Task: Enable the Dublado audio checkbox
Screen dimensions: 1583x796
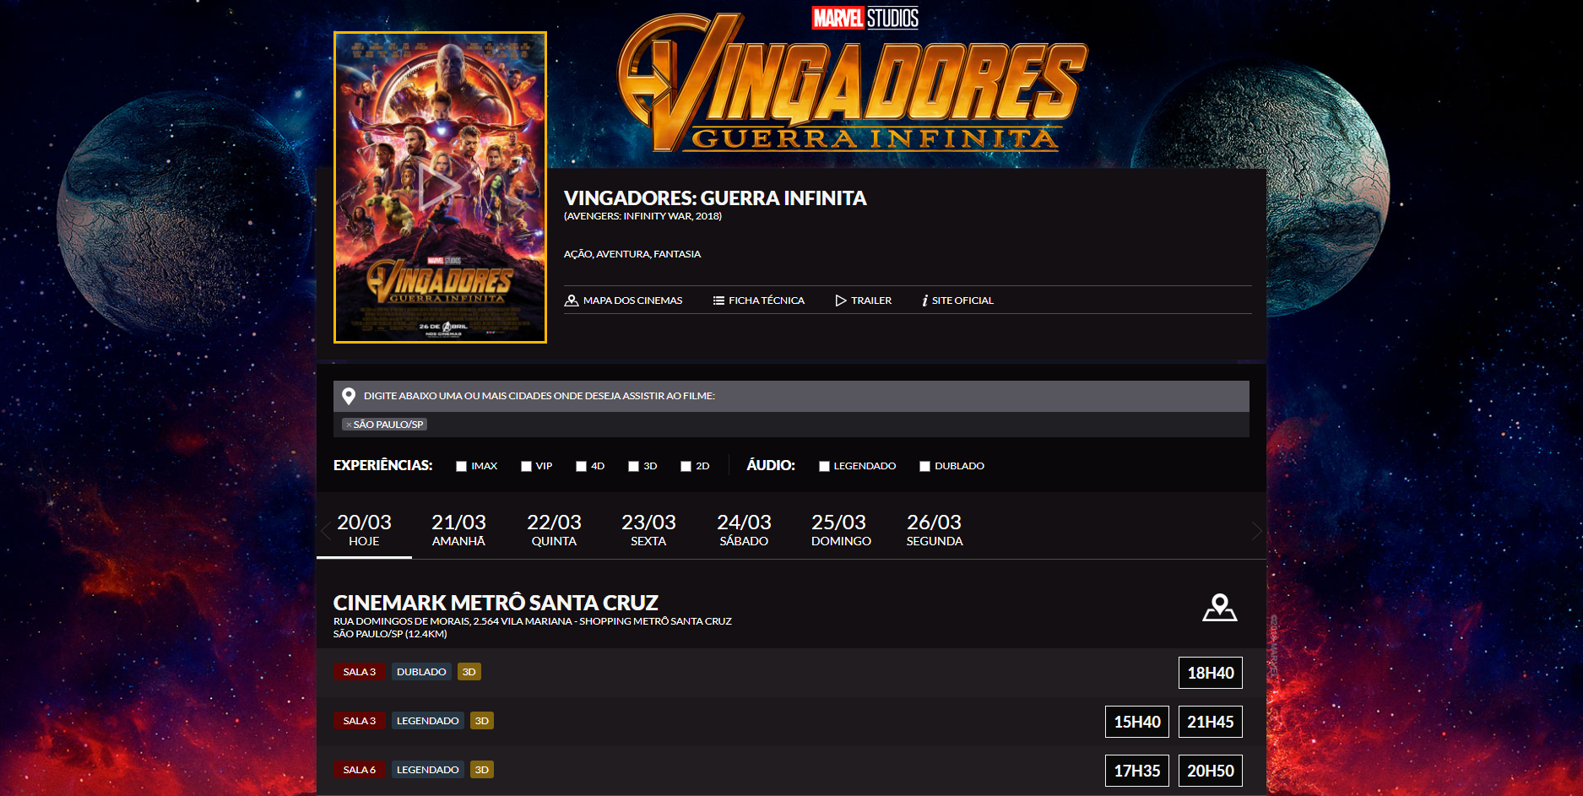Action: (924, 466)
